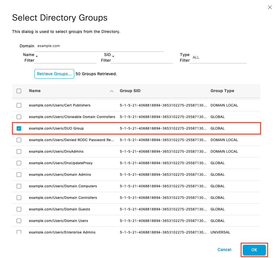This screenshot has height=258, width=278.
Task: Check the Denied RODC Password checkbox
Action: click(19, 140)
